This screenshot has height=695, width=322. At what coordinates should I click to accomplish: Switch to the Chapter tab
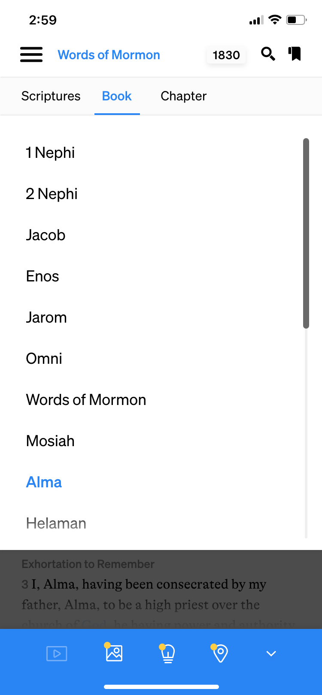183,96
